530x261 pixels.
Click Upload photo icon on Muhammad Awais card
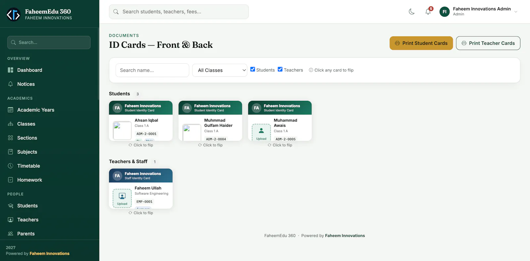pyautogui.click(x=261, y=130)
